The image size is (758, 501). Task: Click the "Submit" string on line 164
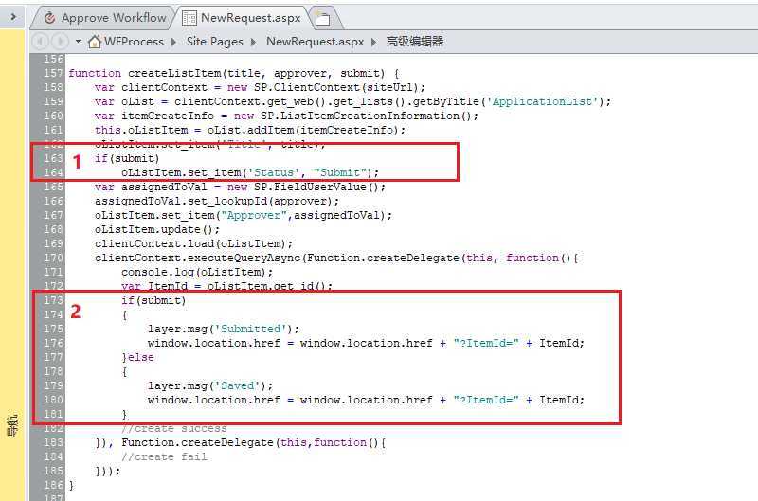(x=340, y=172)
